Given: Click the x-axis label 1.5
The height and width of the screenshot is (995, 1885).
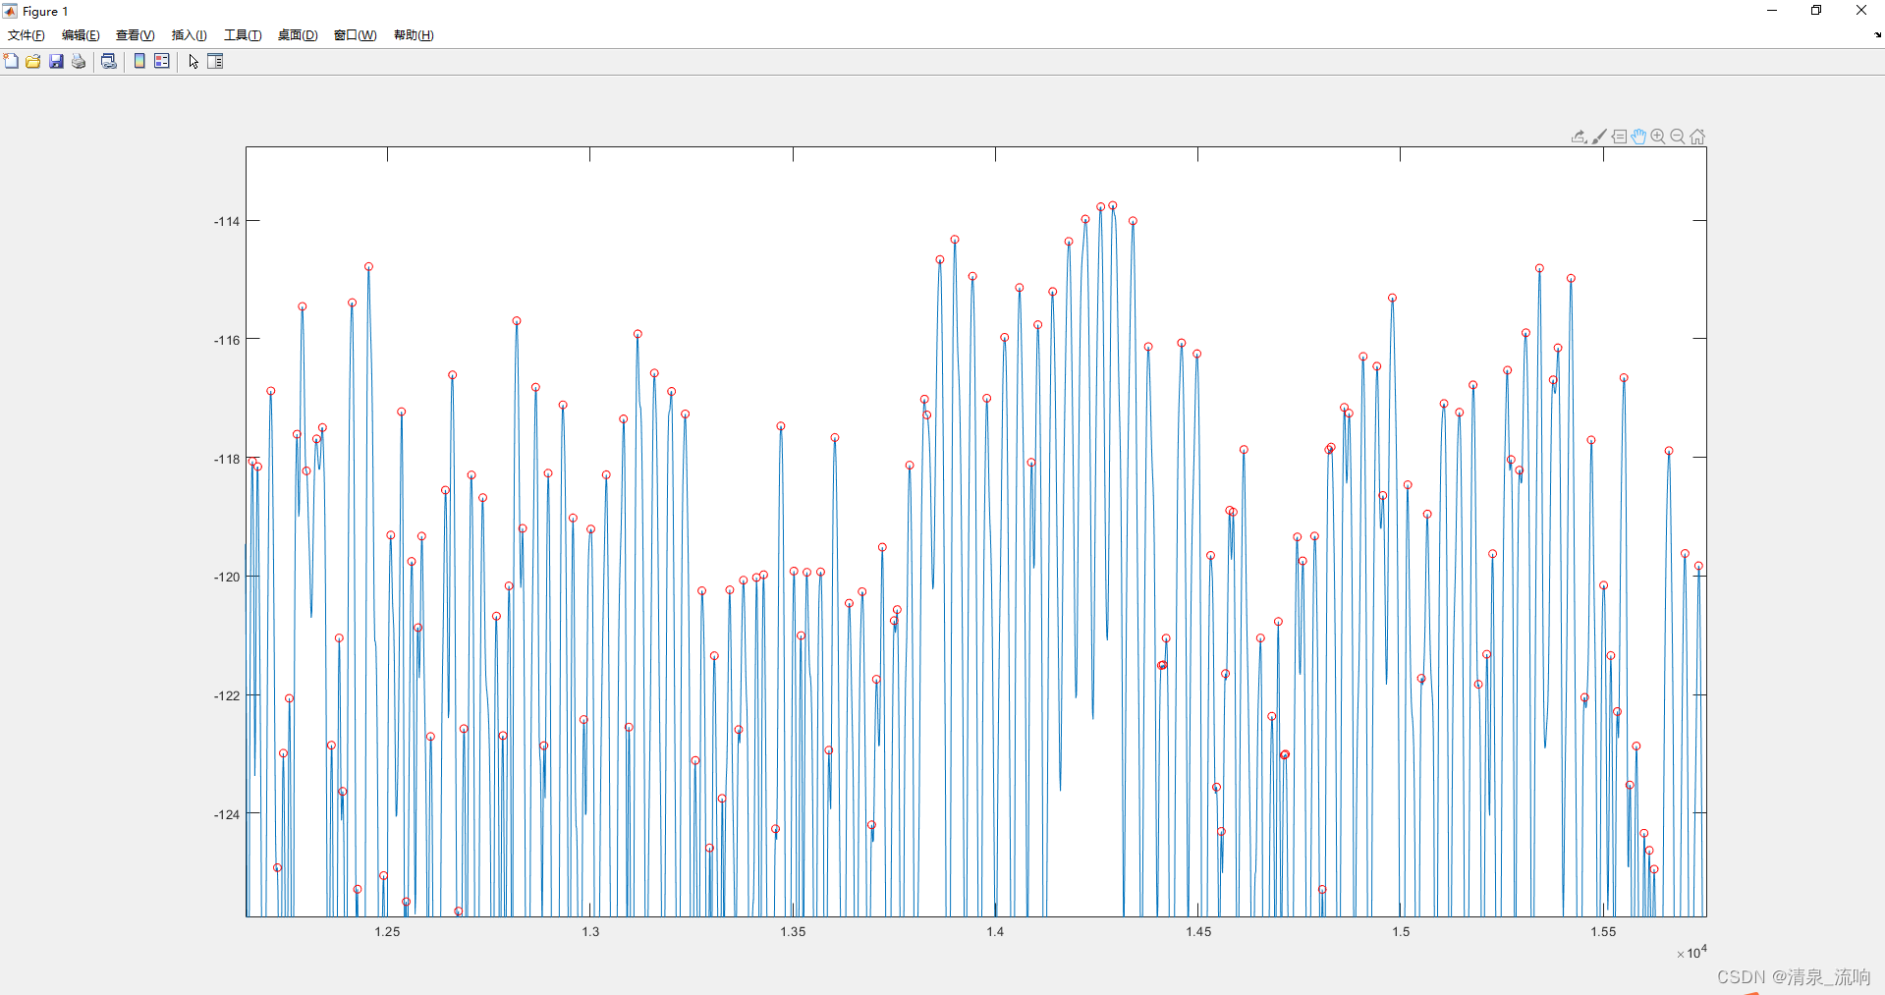Looking at the screenshot, I should pyautogui.click(x=1401, y=931).
